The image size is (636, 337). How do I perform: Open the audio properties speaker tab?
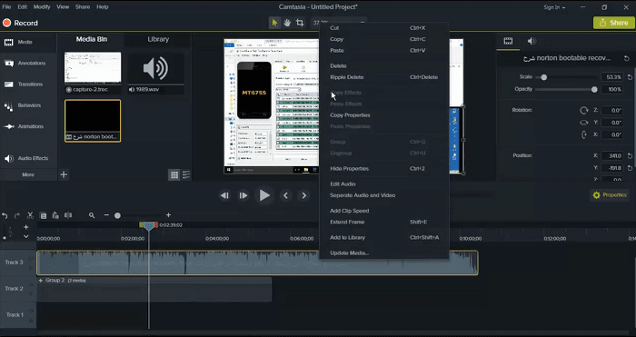point(532,41)
